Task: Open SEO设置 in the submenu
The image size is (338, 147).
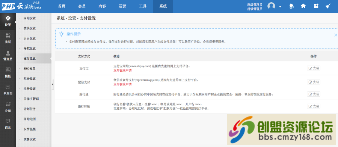Action: coord(30,69)
